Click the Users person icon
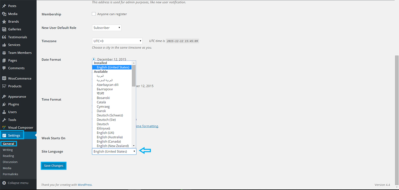399x190 pixels. coord(4,112)
